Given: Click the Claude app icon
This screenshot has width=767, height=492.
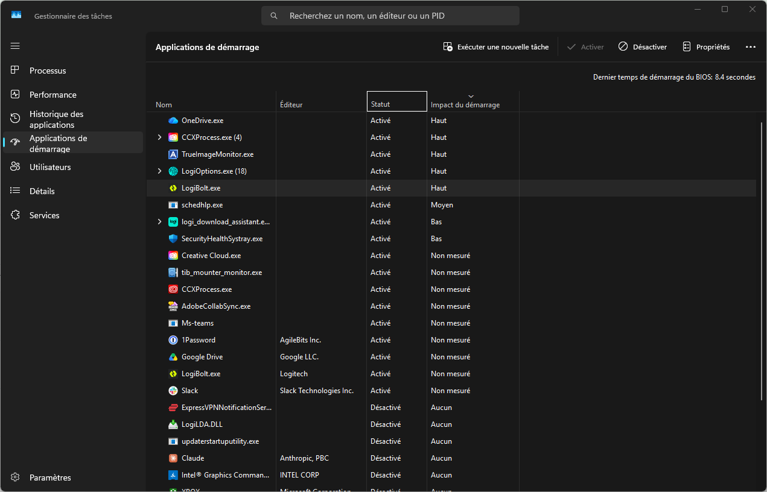Looking at the screenshot, I should point(173,458).
